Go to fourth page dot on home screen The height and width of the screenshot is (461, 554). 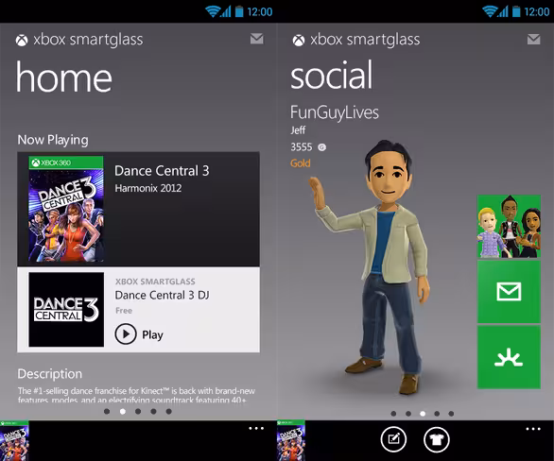[x=153, y=411]
